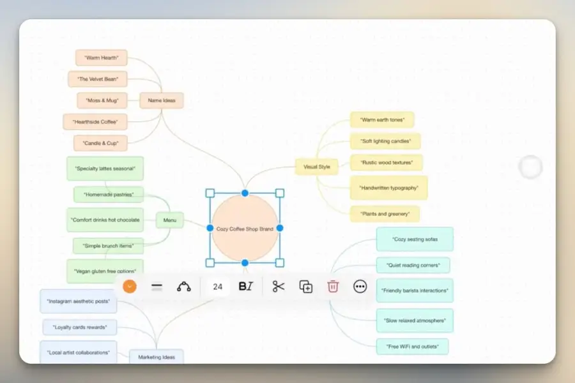Select the Marketing Ideas branch node
Viewport: 575px width, 383px height.
(x=157, y=357)
